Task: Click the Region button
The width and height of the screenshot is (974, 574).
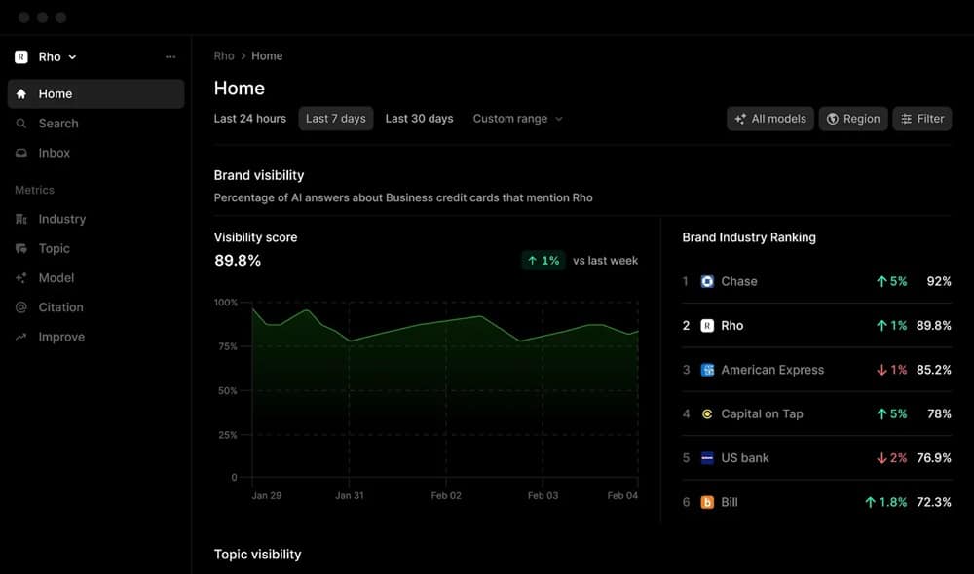Action: pyautogui.click(x=853, y=119)
